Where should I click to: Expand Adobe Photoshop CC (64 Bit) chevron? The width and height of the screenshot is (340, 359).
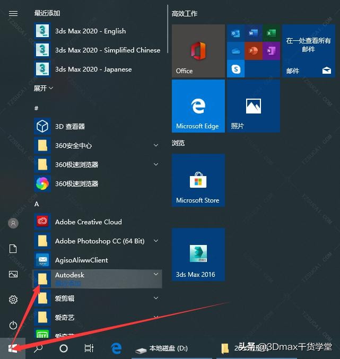pyautogui.click(x=156, y=241)
